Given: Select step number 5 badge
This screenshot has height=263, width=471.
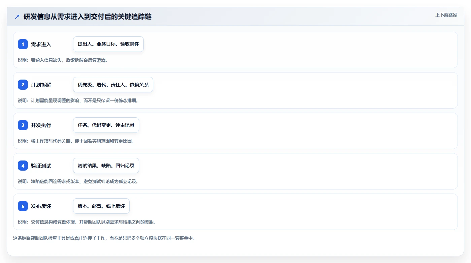Looking at the screenshot, I should point(23,206).
